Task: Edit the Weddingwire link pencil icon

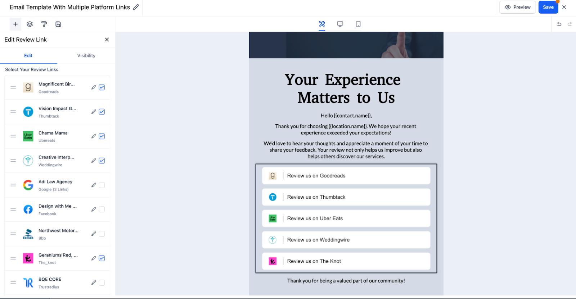Action: pyautogui.click(x=94, y=161)
